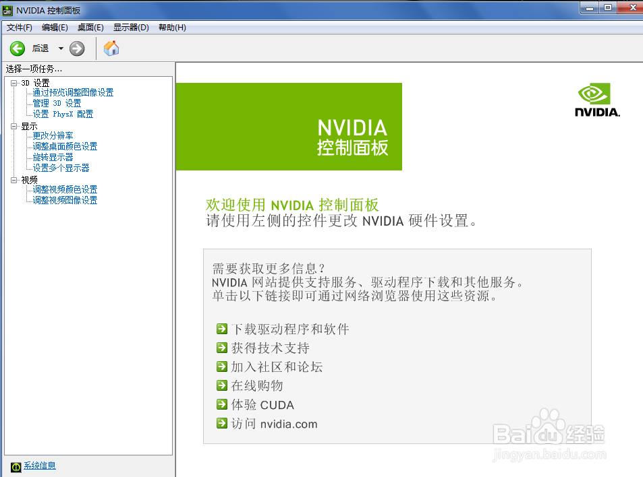Select 旋转显示器 in the tree
The image size is (643, 477).
click(53, 157)
